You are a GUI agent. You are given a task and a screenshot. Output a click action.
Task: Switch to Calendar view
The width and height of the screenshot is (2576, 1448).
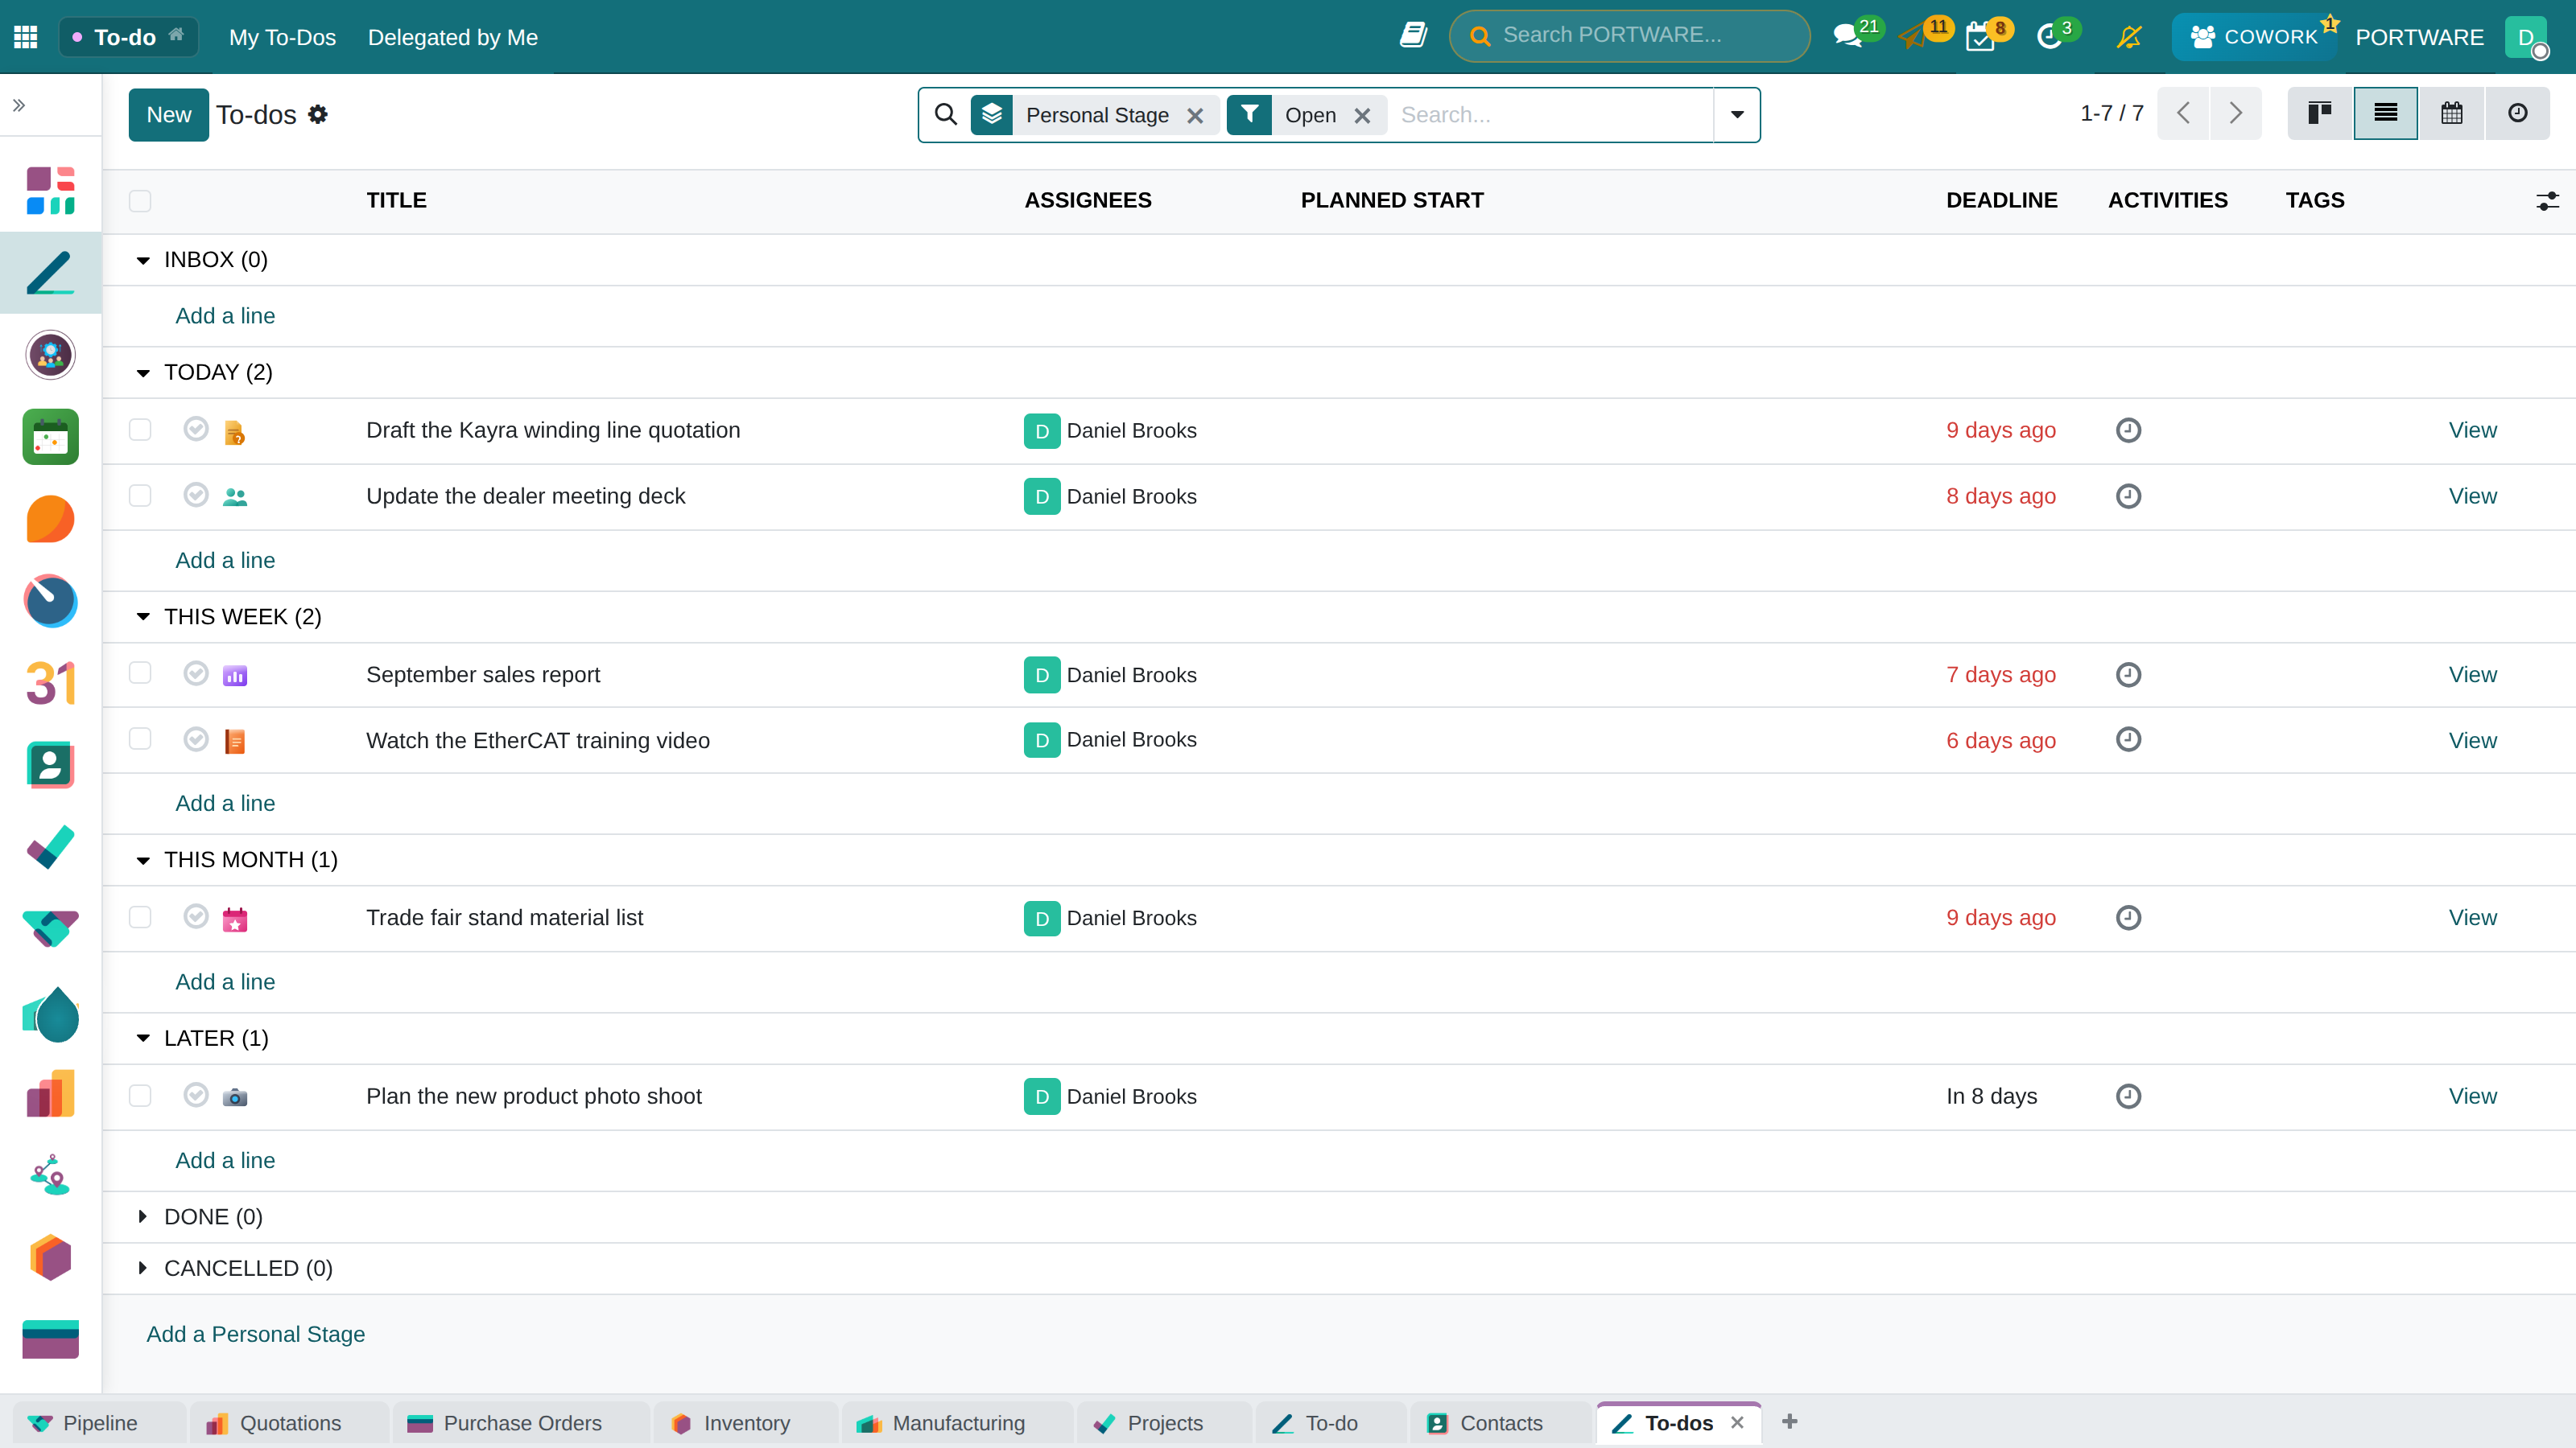pyautogui.click(x=2451, y=114)
